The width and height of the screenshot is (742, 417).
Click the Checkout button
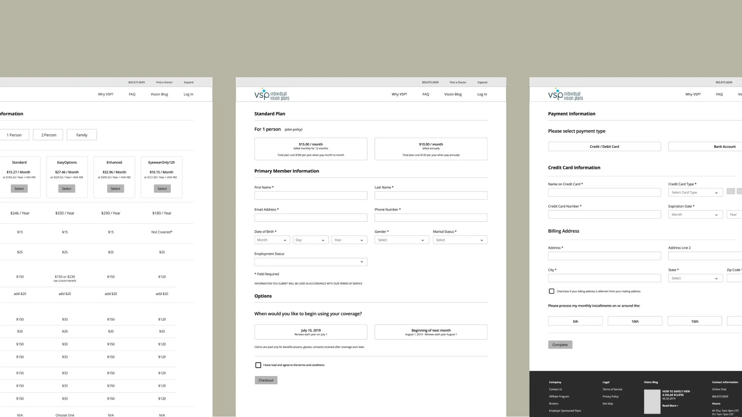[266, 380]
